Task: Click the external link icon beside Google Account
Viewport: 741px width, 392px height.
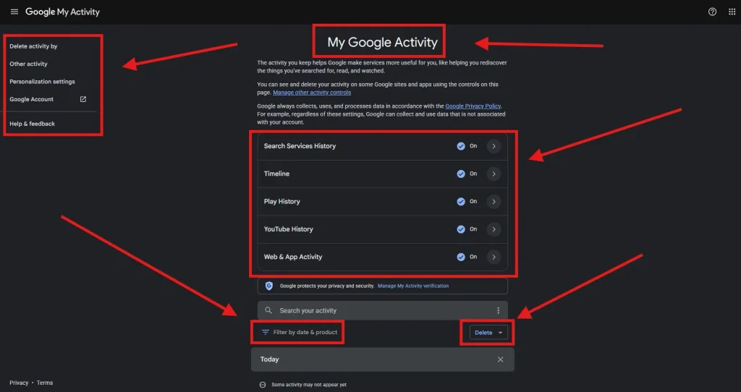Action: coord(83,99)
